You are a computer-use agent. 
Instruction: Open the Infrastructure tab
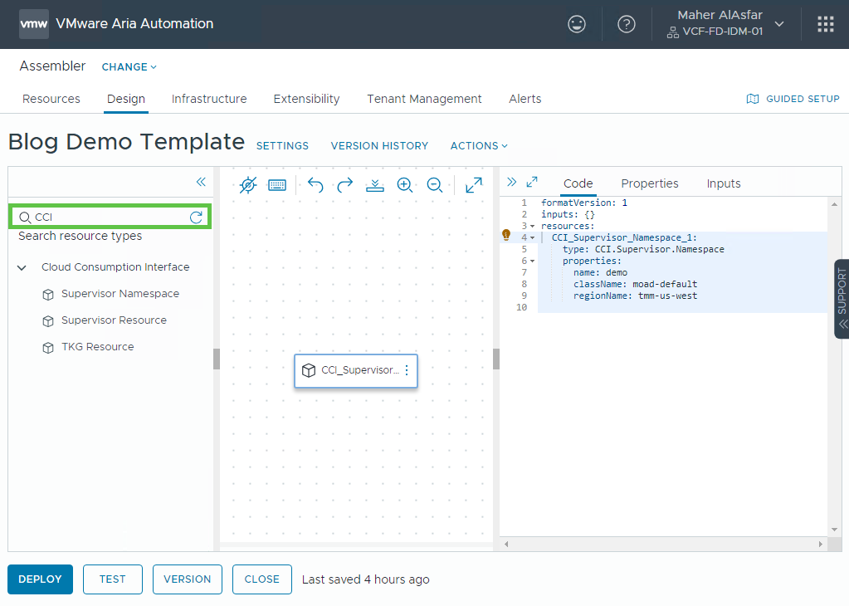209,99
